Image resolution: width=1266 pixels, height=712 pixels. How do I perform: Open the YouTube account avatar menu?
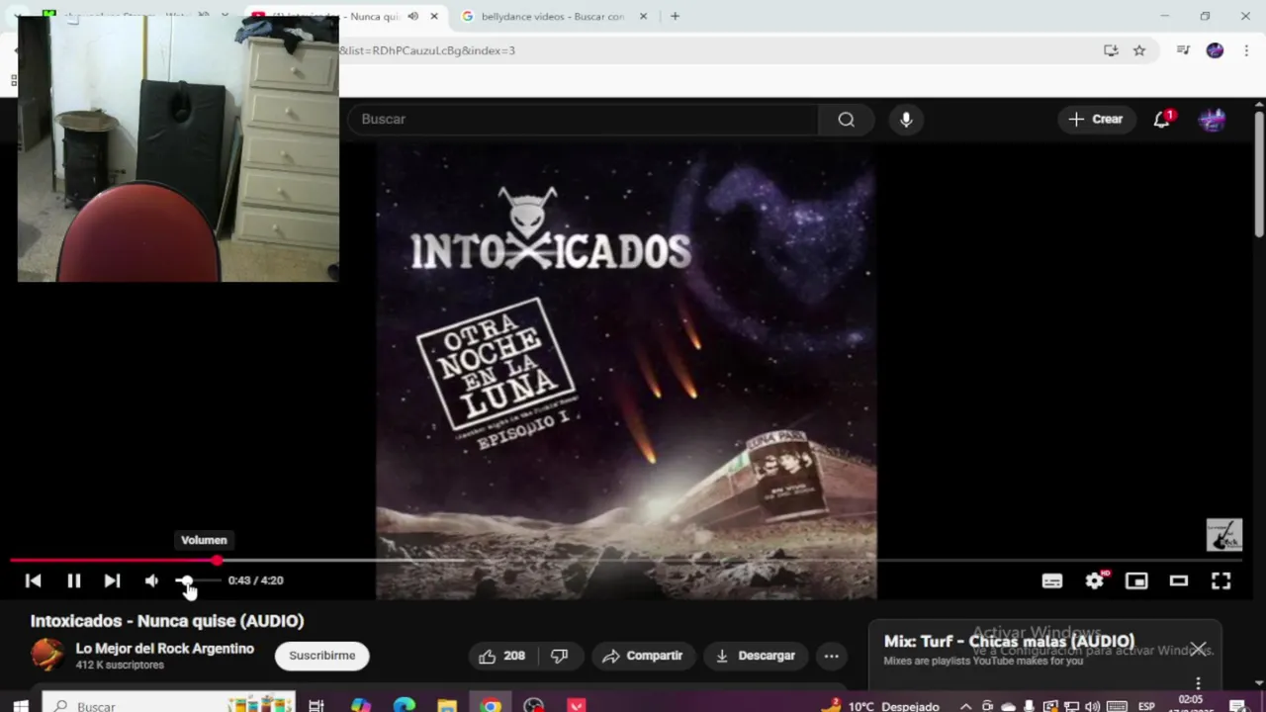[1213, 120]
